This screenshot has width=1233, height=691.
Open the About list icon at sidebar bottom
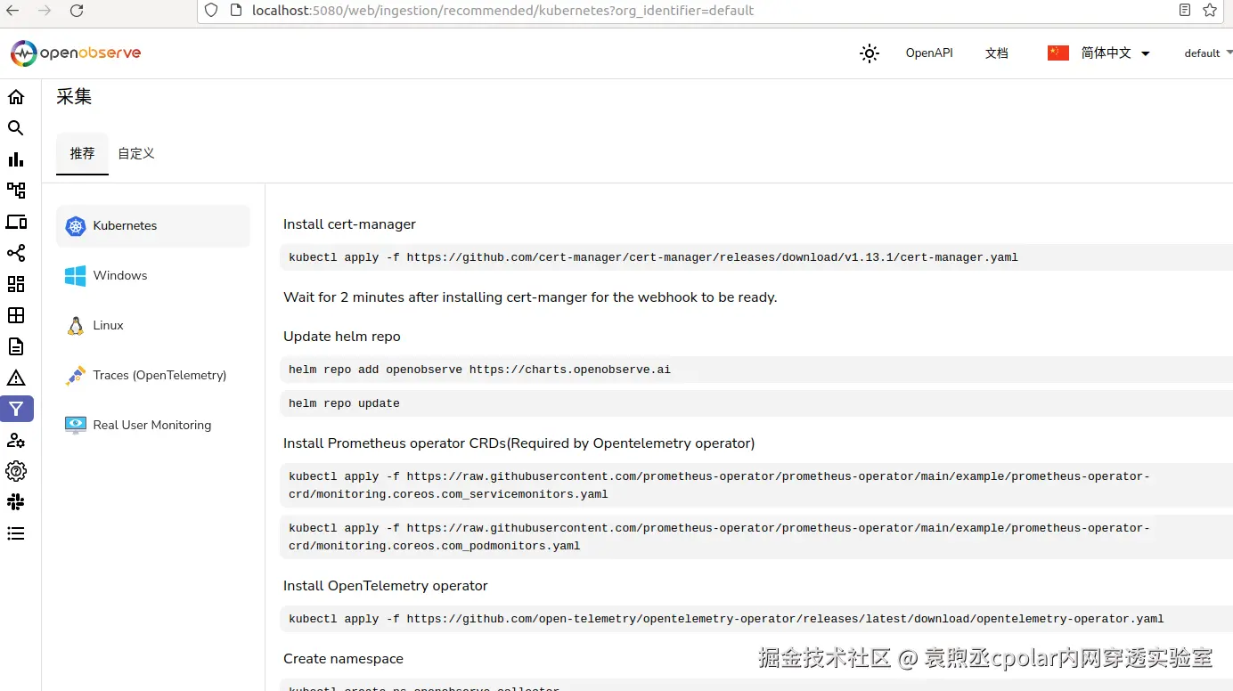click(16, 533)
